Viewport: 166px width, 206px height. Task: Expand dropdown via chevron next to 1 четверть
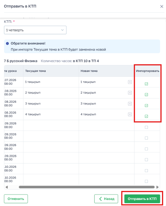tap(63, 30)
